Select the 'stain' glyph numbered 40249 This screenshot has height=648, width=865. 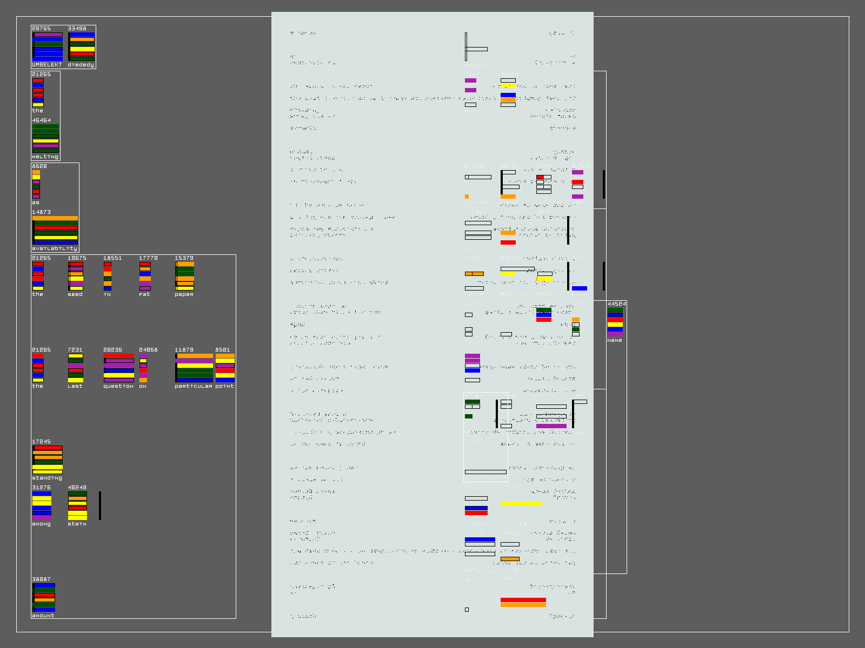tap(77, 505)
